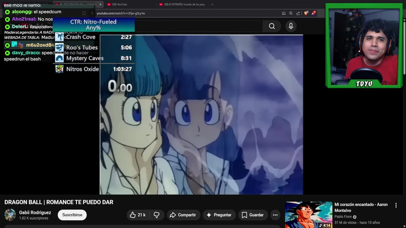The image size is (406, 228).
Task: Click the CTR: Nitro-Fueled Any% header
Action: tap(94, 25)
